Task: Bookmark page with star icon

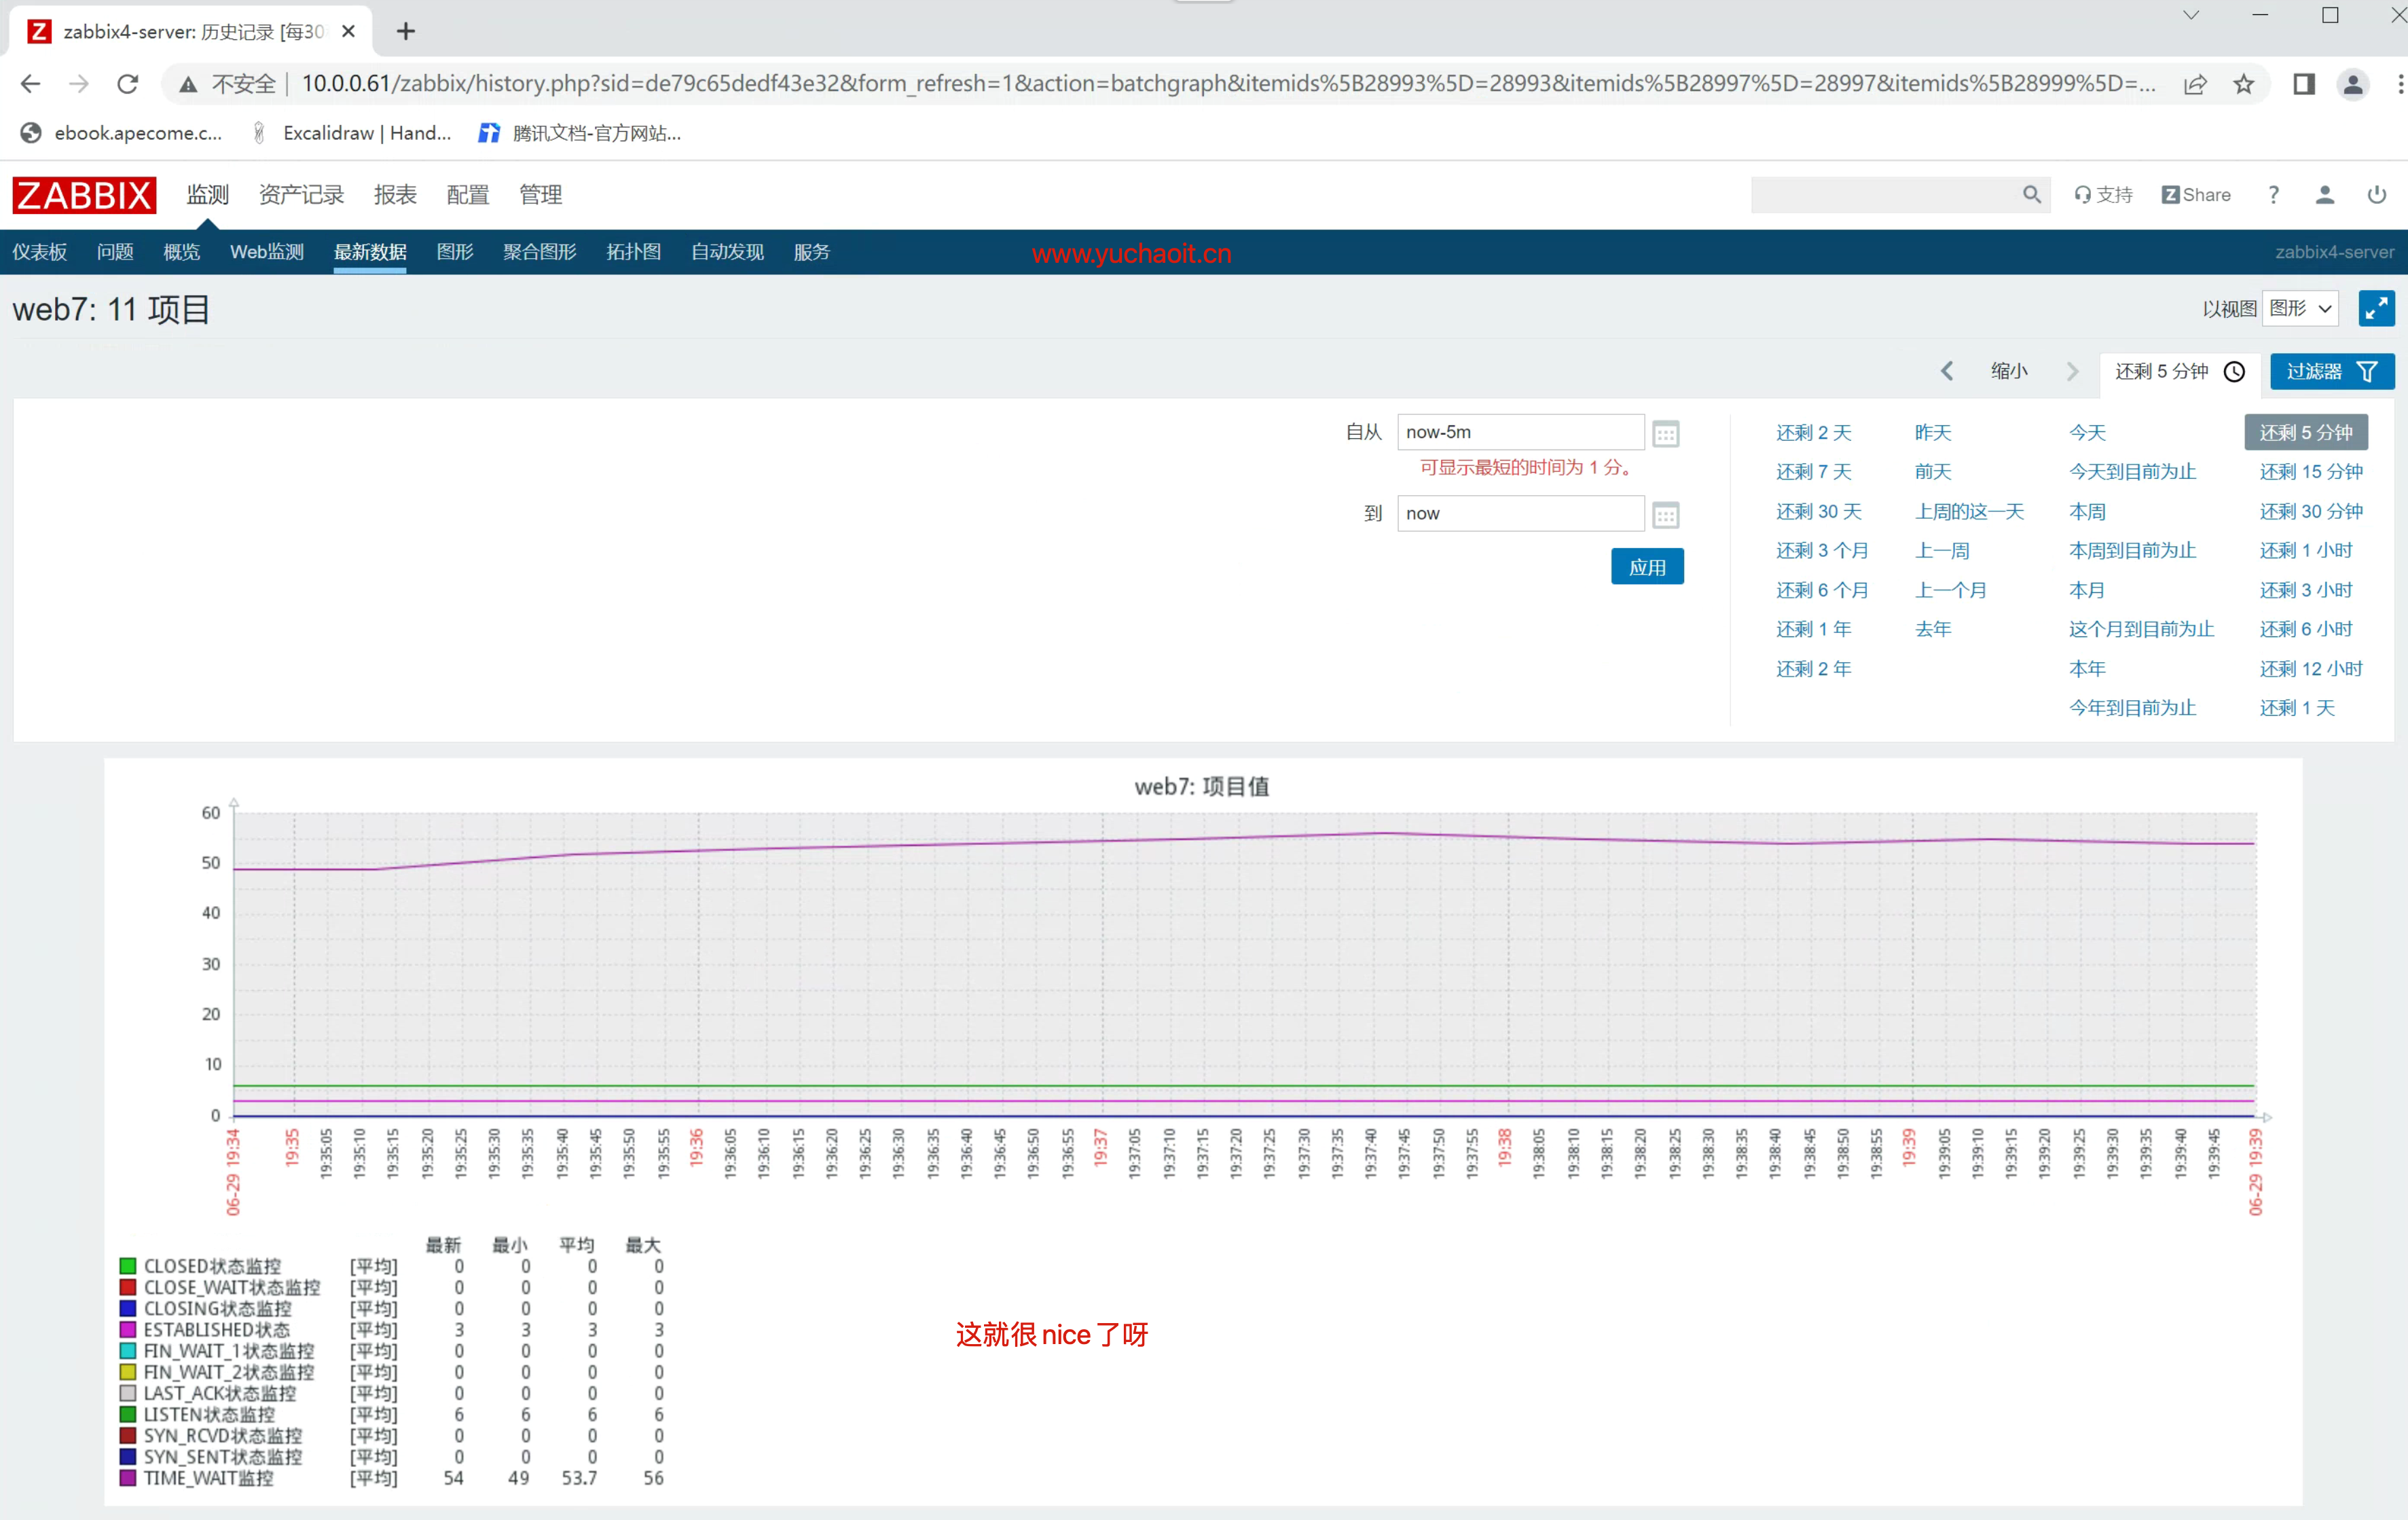Action: pyautogui.click(x=2243, y=84)
